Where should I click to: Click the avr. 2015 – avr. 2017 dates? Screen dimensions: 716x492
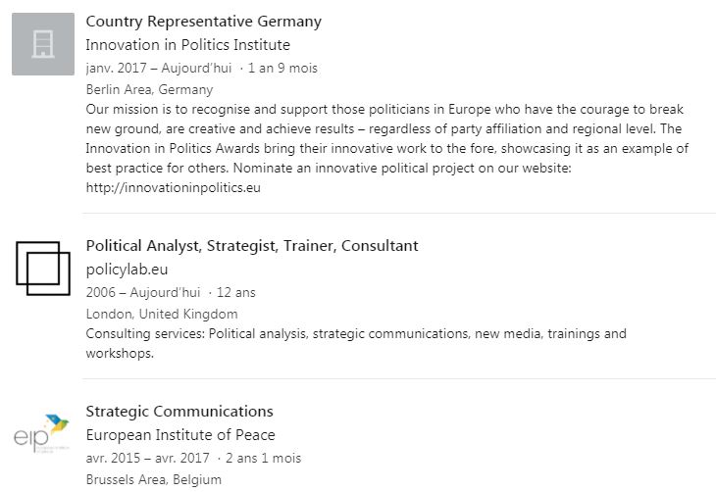147,458
